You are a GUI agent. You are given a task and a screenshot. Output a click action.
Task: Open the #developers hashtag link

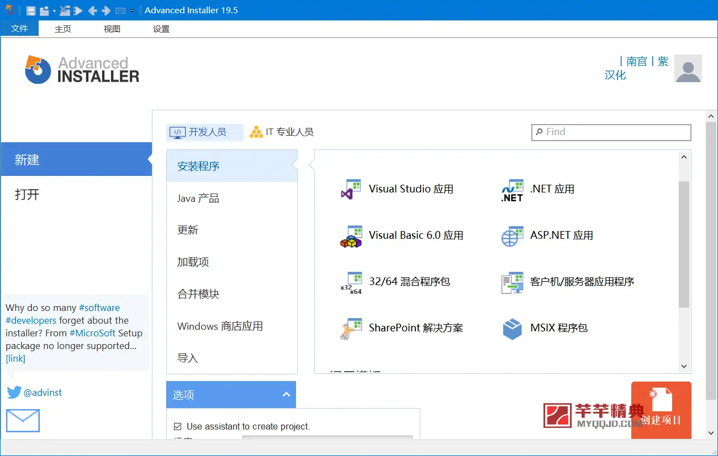[x=30, y=320]
